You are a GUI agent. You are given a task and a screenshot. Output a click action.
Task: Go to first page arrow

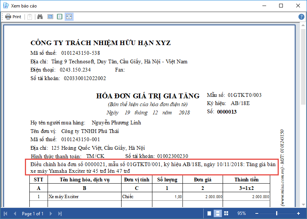coord(6,213)
